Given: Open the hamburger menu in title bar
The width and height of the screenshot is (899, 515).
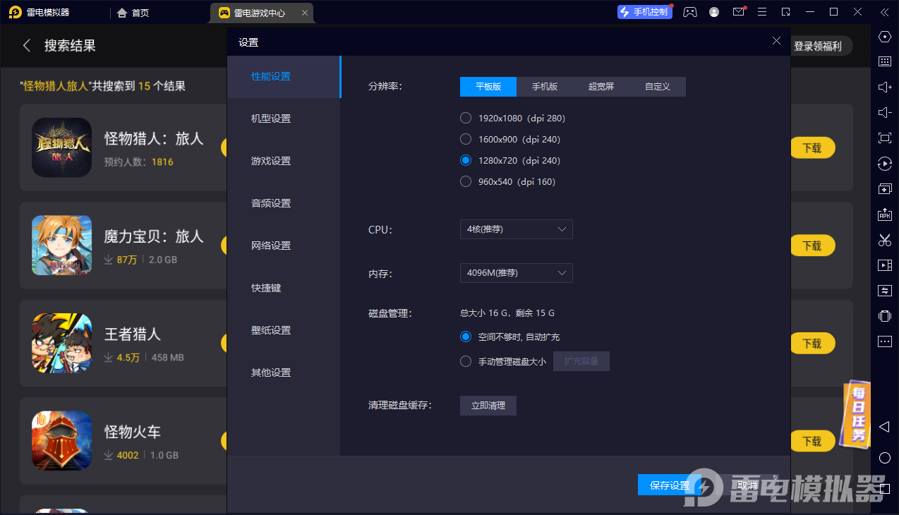Looking at the screenshot, I should pos(762,12).
